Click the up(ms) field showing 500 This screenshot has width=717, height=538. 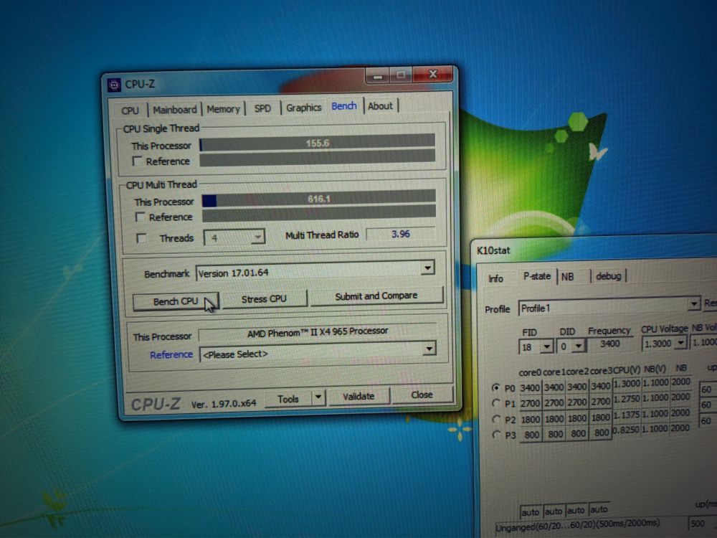703,524
